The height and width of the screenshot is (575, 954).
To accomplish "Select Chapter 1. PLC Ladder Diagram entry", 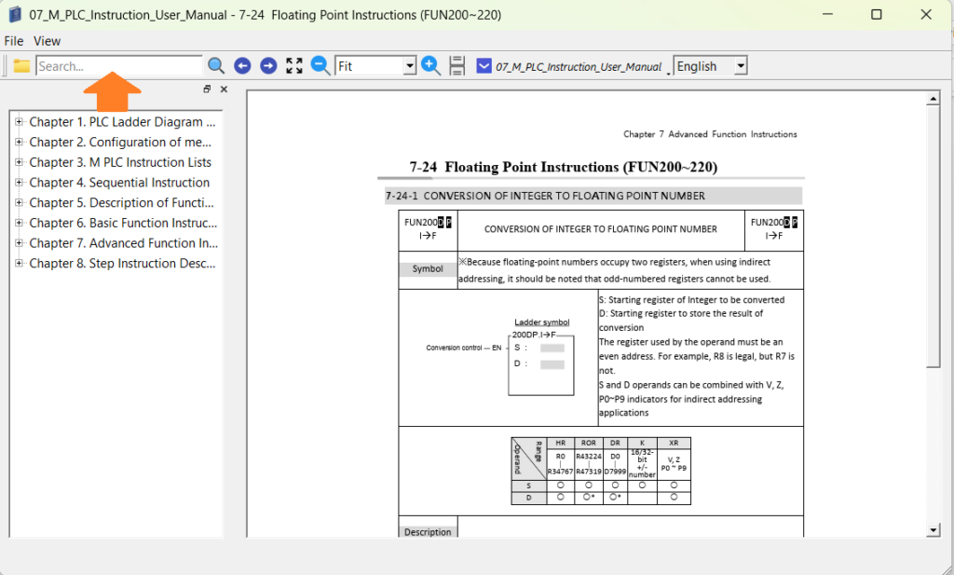I will click(122, 122).
